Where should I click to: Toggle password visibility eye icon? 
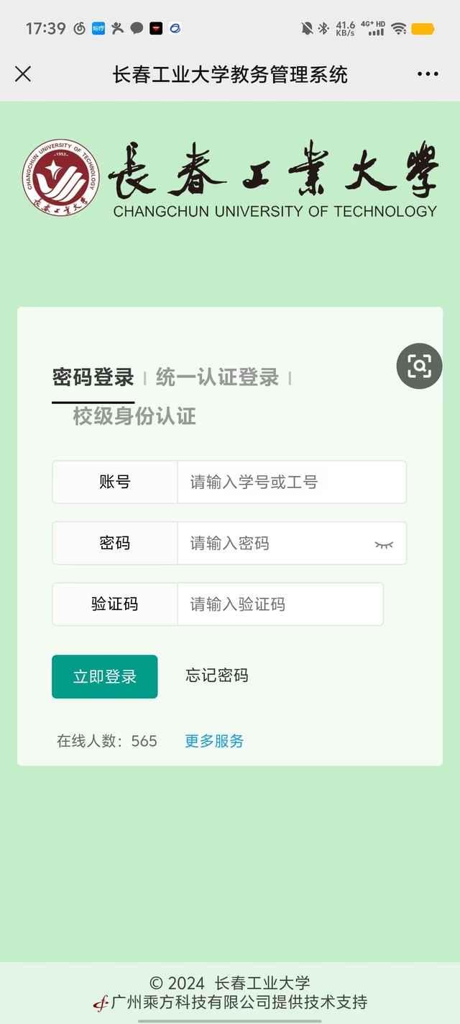[385, 544]
